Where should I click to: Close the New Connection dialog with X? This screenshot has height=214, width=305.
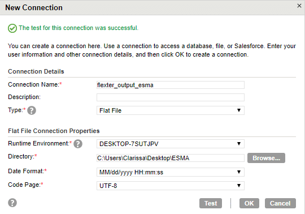(x=299, y=6)
